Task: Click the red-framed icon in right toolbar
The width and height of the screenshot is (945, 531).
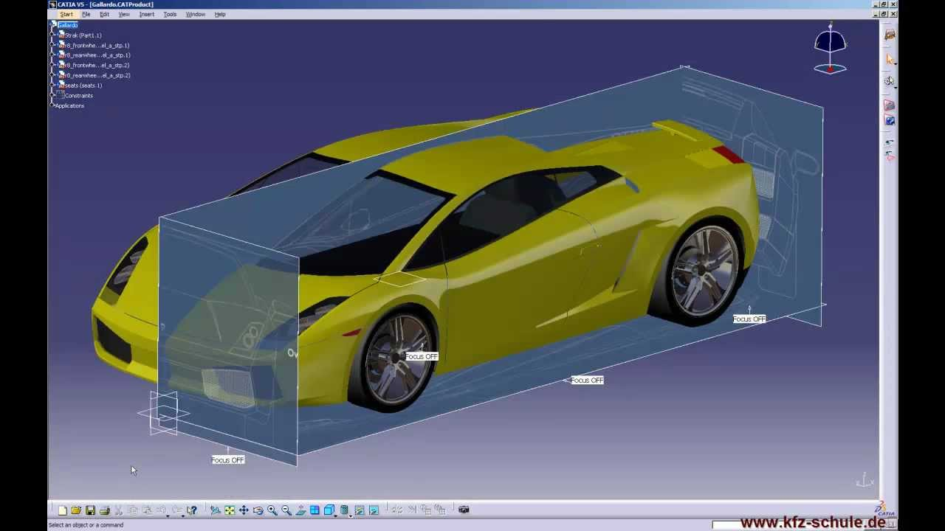Action: [x=890, y=105]
